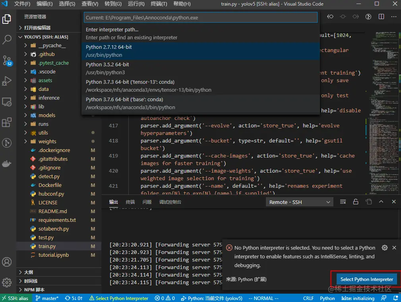Expand the NPM scripts section
Image resolution: width=401 pixels, height=302 pixels.
34,290
